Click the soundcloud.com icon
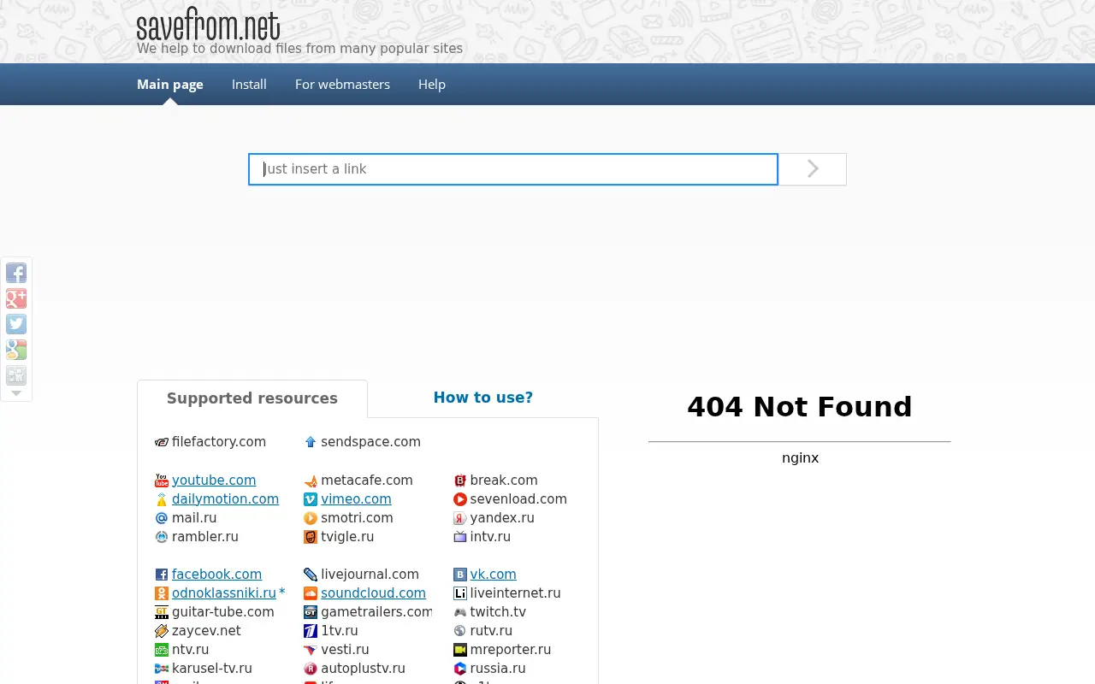The height and width of the screenshot is (684, 1095). (311, 593)
